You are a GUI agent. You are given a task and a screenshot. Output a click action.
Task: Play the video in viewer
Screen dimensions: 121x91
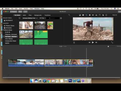(x=93, y=42)
